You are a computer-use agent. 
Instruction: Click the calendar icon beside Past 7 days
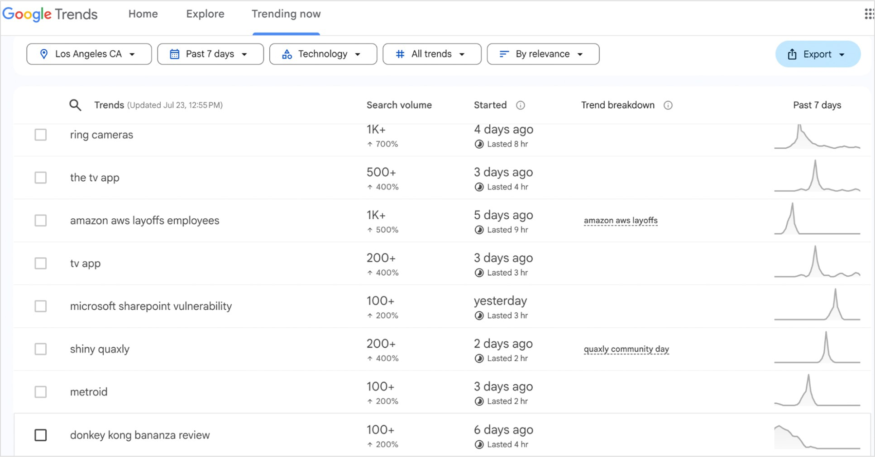coord(174,54)
